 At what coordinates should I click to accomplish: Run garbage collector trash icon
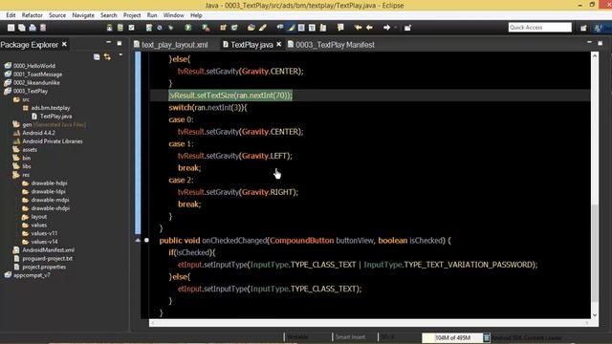tap(487, 337)
